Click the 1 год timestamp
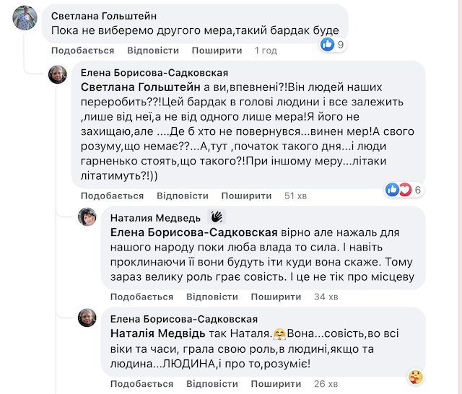 click(x=266, y=51)
